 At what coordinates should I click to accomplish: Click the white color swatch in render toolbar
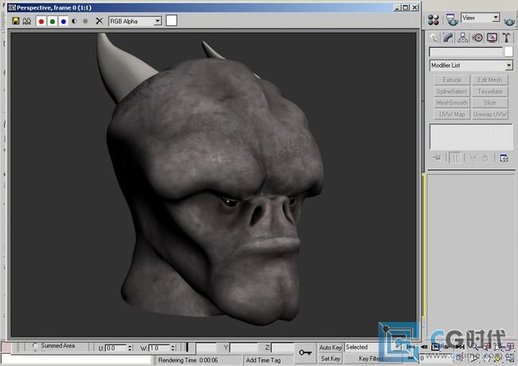coord(171,21)
